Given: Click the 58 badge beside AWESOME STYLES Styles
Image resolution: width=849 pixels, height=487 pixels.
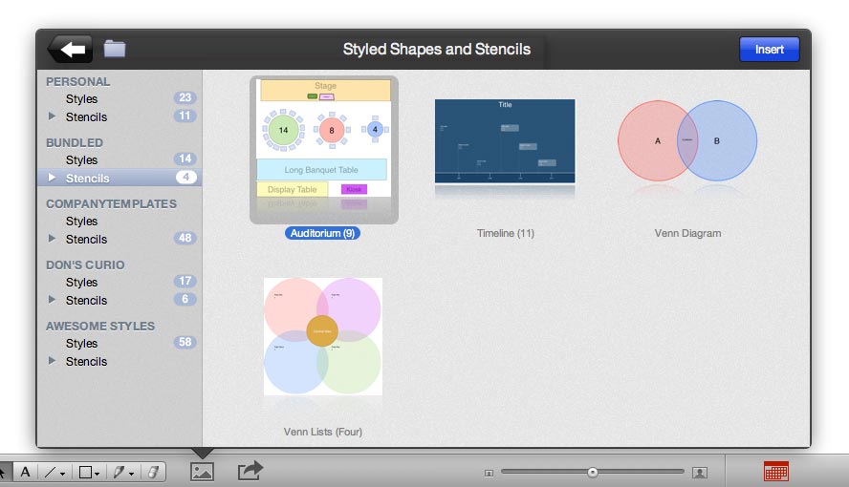Looking at the screenshot, I should pyautogui.click(x=185, y=342).
